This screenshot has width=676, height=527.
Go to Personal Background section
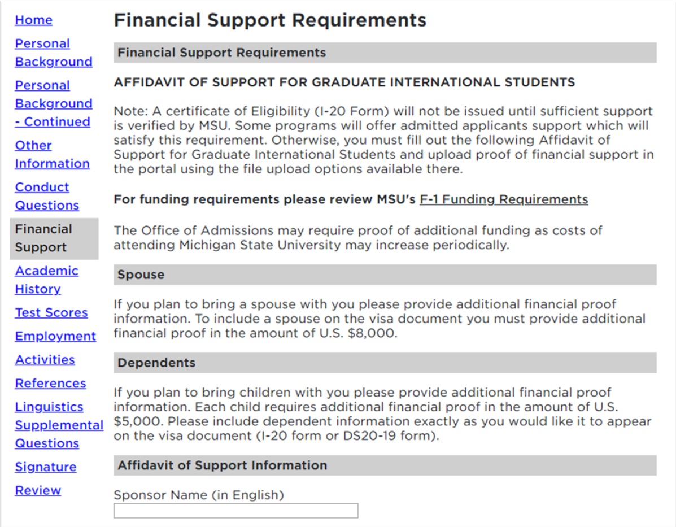point(53,53)
